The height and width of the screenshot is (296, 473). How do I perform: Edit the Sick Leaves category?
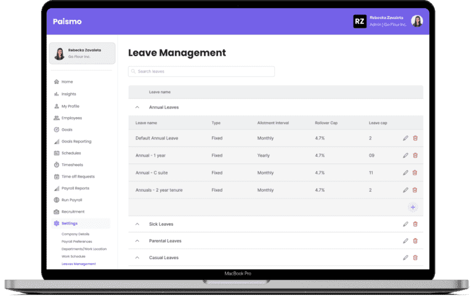405,224
